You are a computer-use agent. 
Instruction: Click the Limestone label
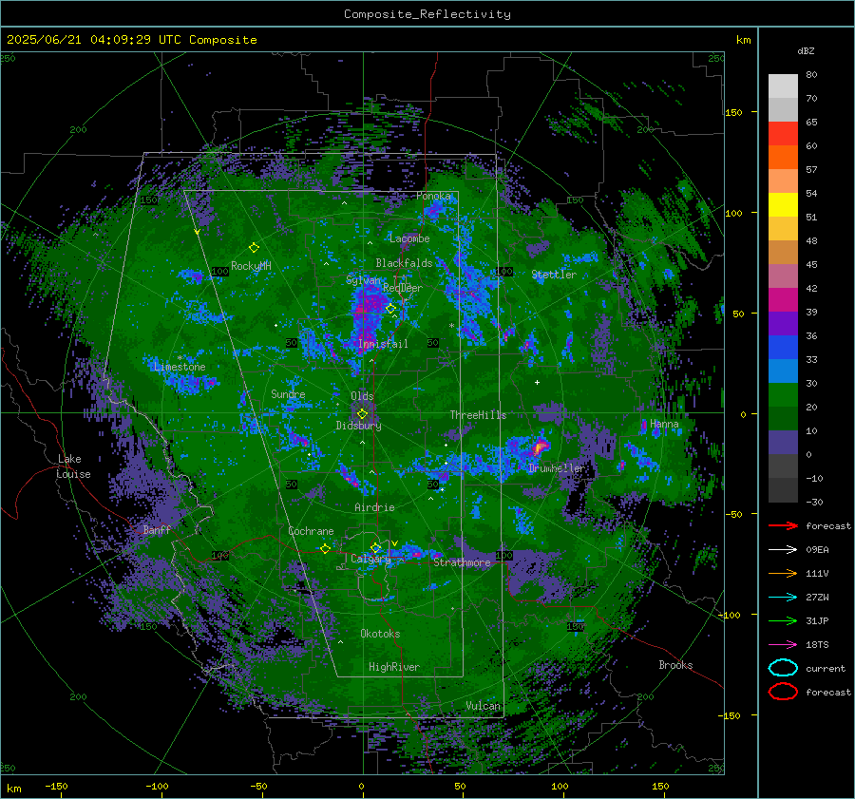pos(180,367)
